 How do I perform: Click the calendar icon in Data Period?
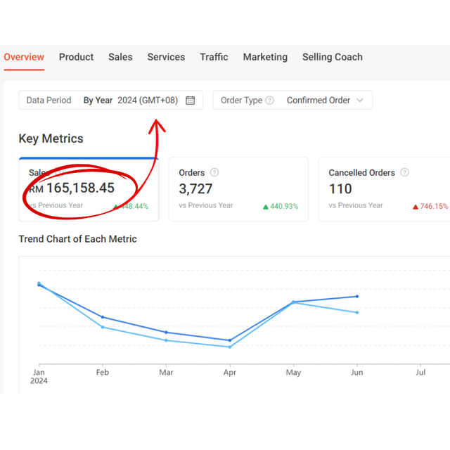pos(190,100)
